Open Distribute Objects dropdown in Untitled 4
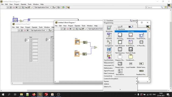 pyautogui.click(x=59, y=7)
